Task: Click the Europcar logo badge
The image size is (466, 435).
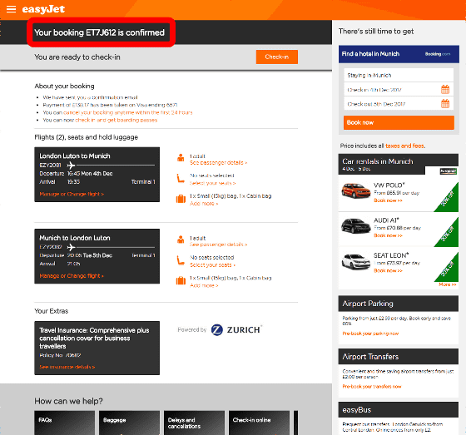Action: point(449,171)
